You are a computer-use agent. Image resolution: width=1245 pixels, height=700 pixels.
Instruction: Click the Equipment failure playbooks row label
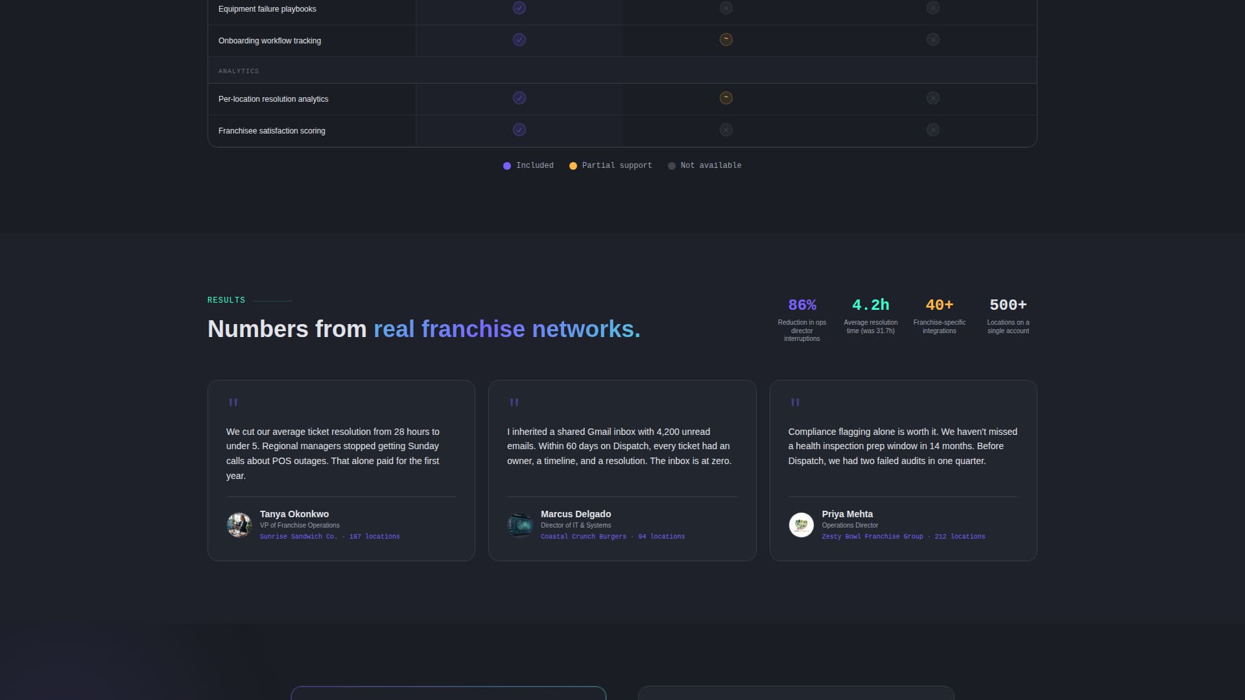pyautogui.click(x=267, y=9)
